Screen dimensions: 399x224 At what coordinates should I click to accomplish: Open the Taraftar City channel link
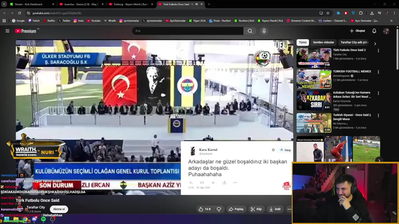pyautogui.click(x=36, y=207)
